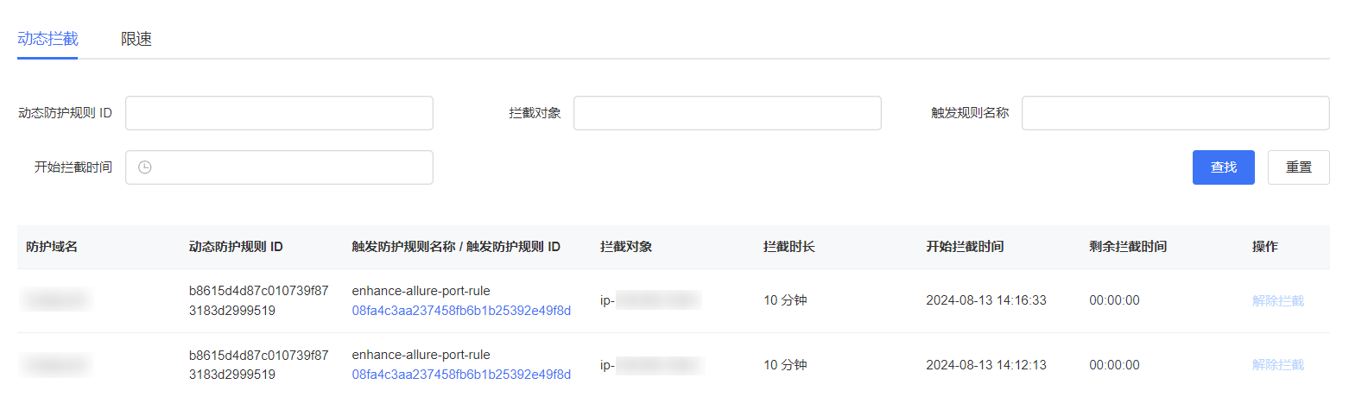Click the blurred domain in the first row

pyautogui.click(x=57, y=300)
